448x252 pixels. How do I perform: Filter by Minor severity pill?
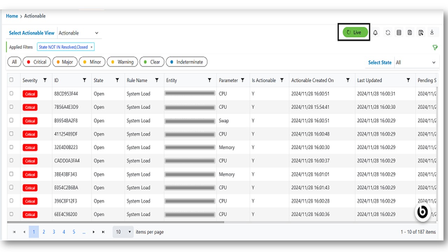92,62
